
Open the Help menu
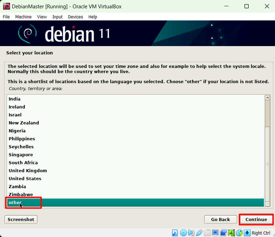(93, 17)
